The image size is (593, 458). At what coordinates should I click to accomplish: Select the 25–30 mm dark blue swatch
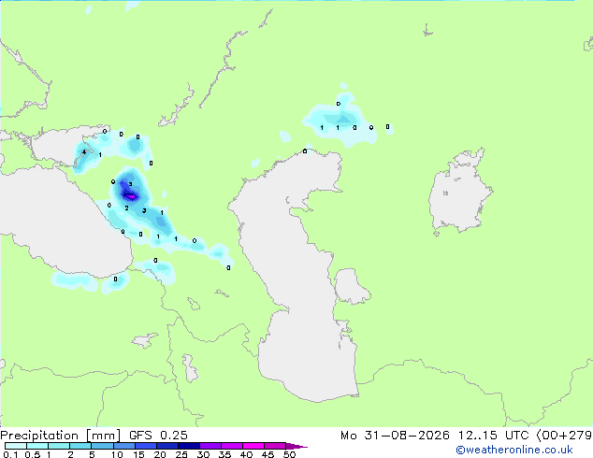tap(189, 446)
